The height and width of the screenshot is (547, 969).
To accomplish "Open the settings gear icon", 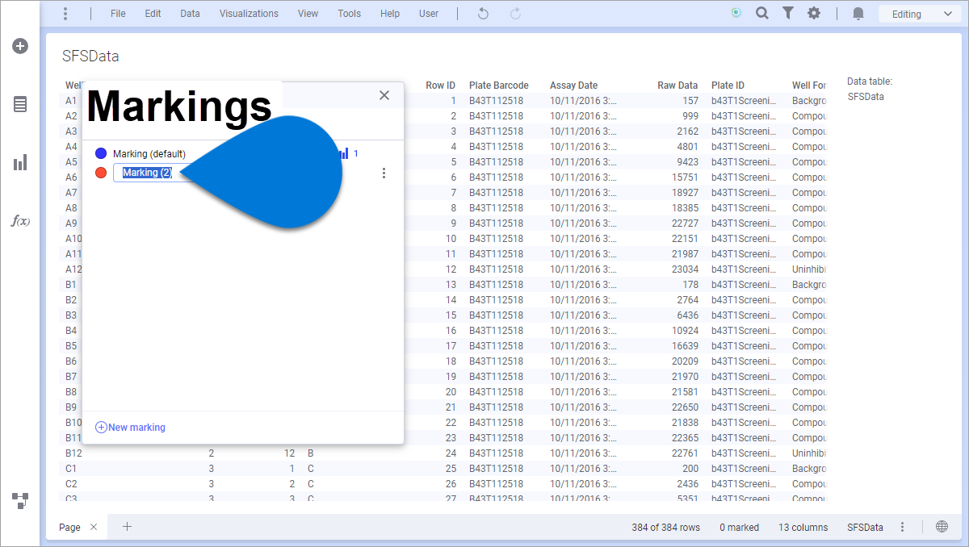I will 814,14.
